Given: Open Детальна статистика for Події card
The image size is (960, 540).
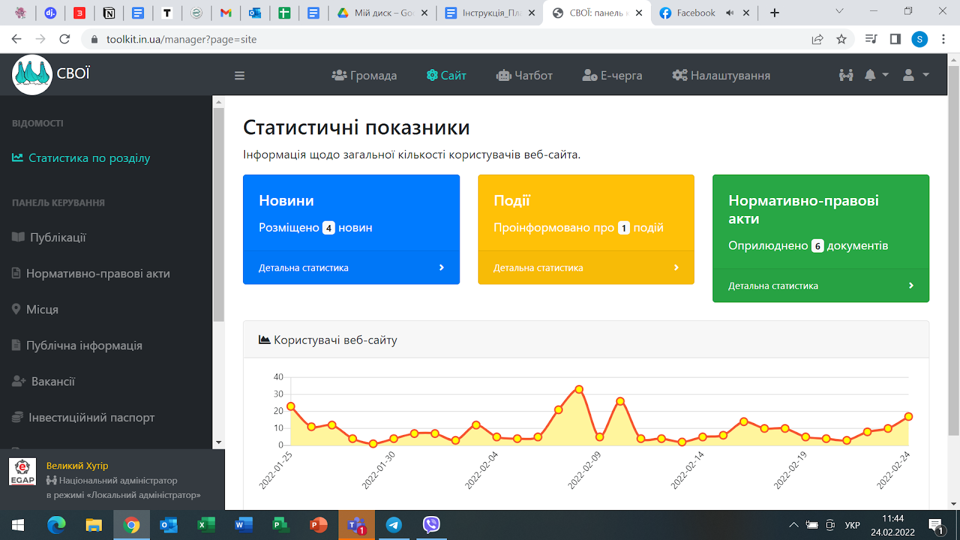Looking at the screenshot, I should tap(586, 268).
